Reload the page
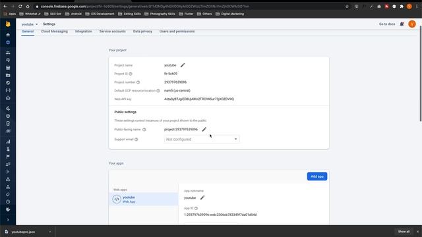The image size is (422, 237). point(20,6)
